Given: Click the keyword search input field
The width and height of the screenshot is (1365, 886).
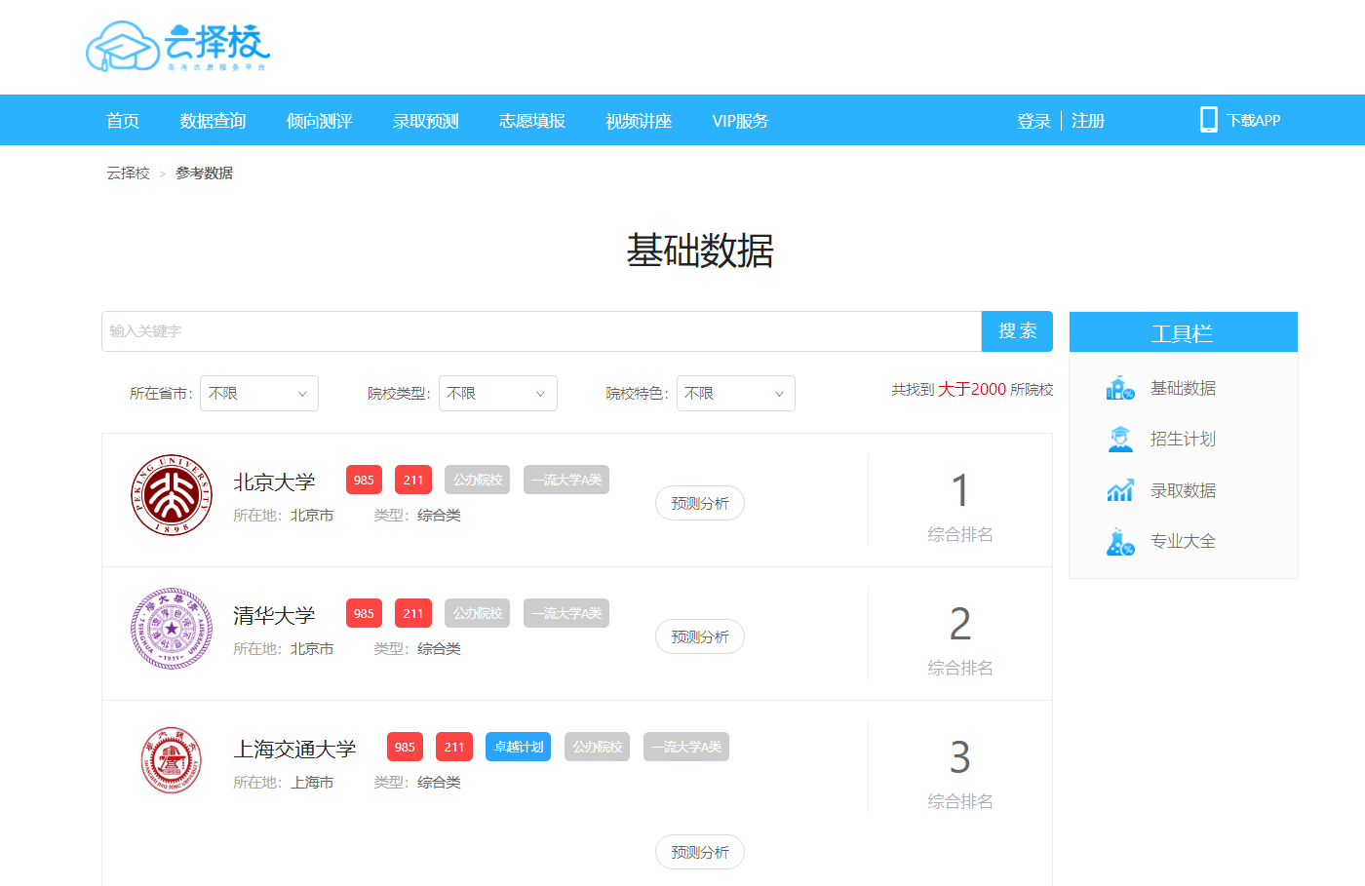Looking at the screenshot, I should pos(541,331).
